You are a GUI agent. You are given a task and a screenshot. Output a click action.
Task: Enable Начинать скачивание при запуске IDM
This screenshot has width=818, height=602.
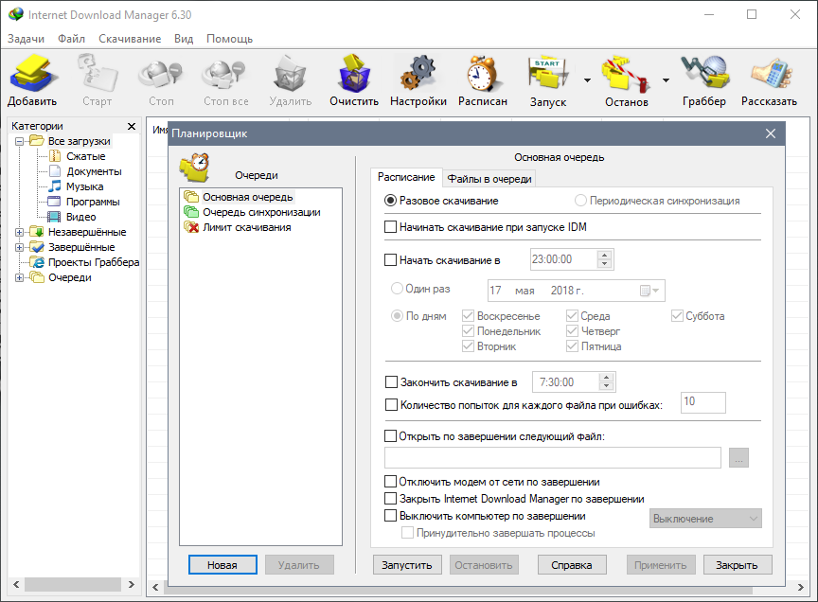[x=390, y=227]
